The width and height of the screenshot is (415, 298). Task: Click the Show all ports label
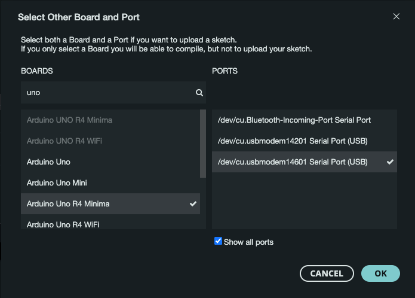pyautogui.click(x=248, y=242)
